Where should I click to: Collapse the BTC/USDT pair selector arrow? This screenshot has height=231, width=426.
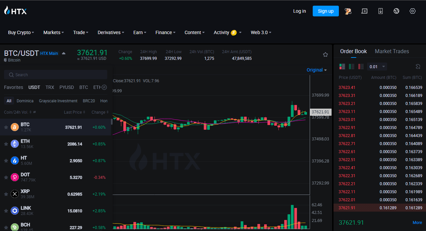(64, 53)
